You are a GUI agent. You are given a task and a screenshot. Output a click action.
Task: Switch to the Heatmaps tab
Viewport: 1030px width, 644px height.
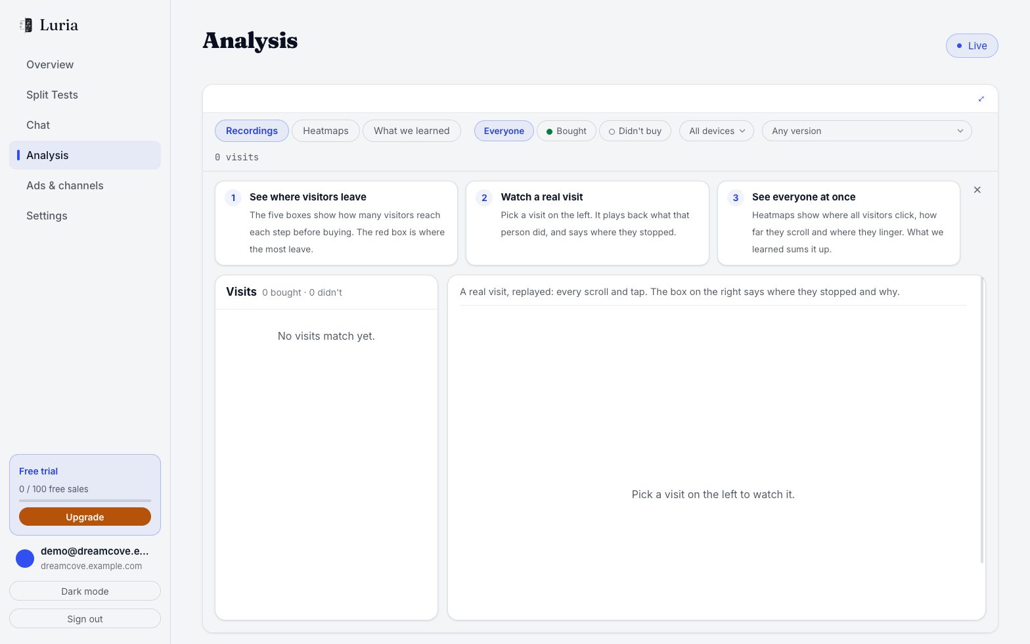tap(326, 131)
